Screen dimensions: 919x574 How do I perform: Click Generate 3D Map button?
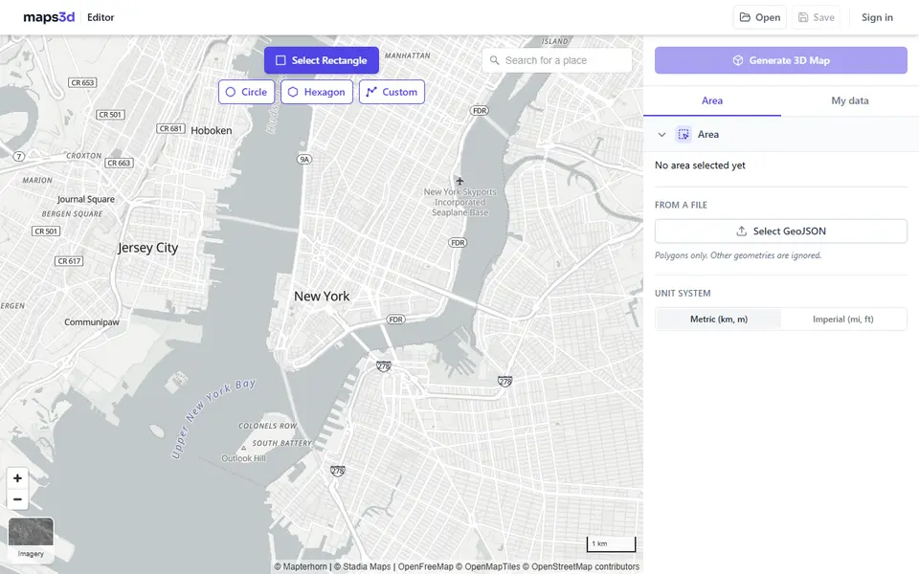point(781,60)
